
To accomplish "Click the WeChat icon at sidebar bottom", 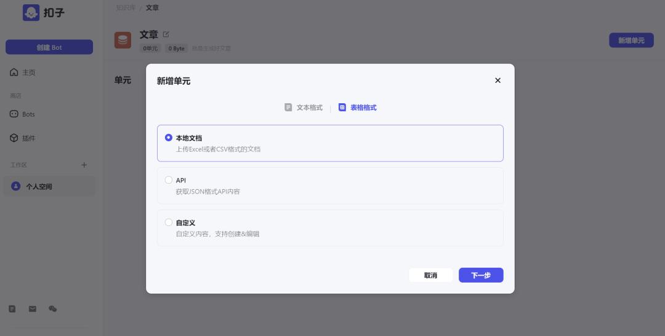I will click(x=52, y=309).
